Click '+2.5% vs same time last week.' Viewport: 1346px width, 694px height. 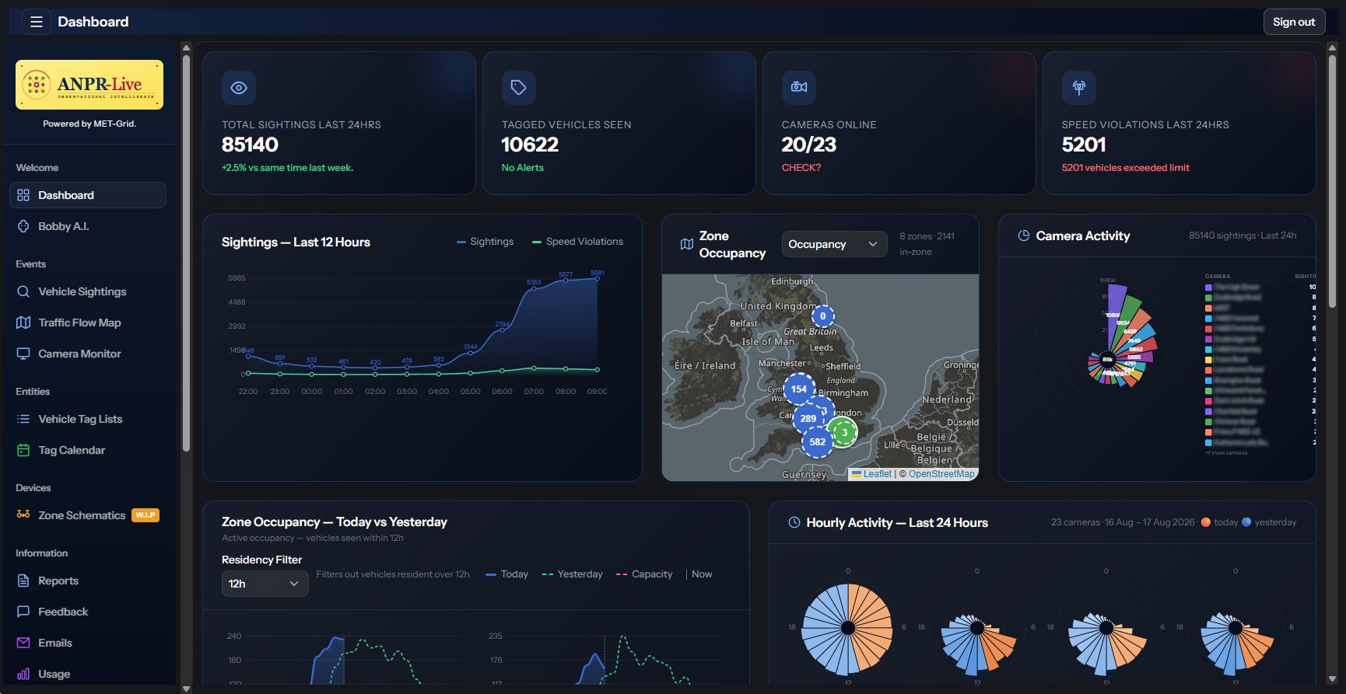point(287,168)
